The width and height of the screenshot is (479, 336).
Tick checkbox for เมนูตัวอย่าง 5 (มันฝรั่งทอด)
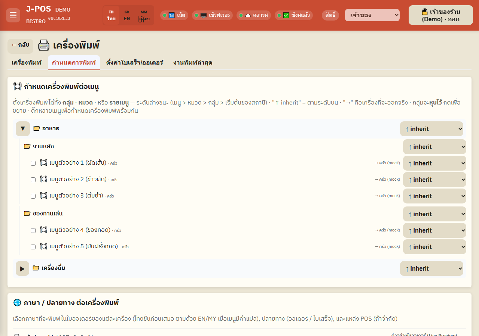click(x=33, y=247)
